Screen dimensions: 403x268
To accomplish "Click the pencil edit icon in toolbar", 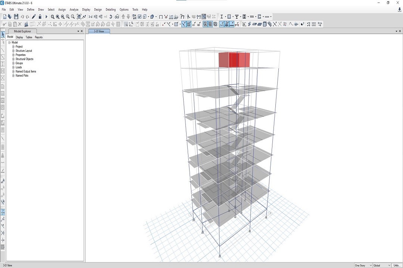I will click(x=34, y=17).
